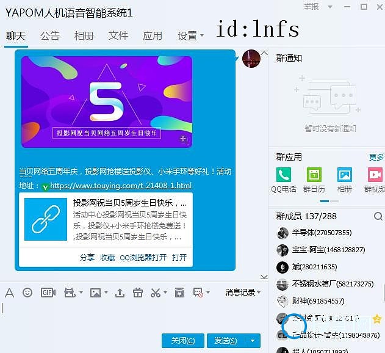
Task: Expand the message blocking dropdown arrow
Action: 208,293
